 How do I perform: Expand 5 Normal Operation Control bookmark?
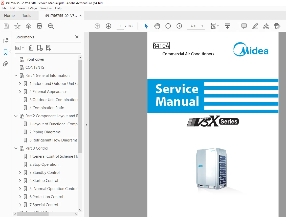(20, 189)
